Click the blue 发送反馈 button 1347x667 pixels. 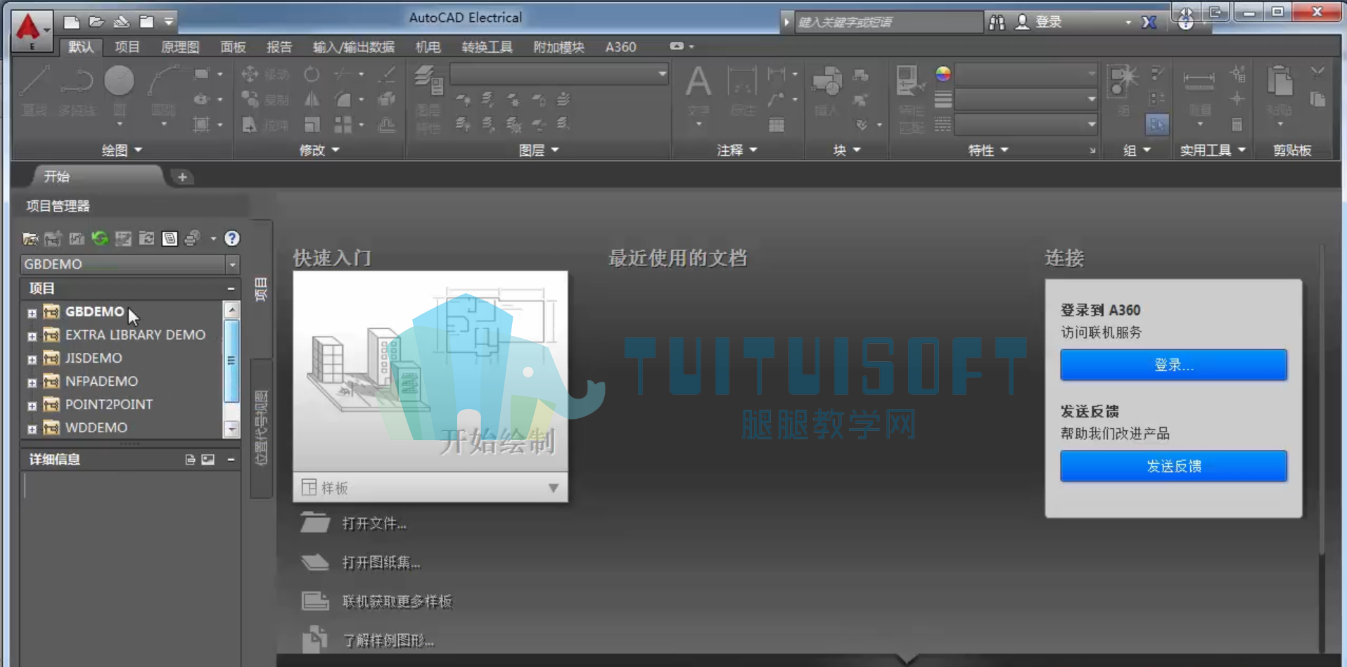click(1173, 466)
